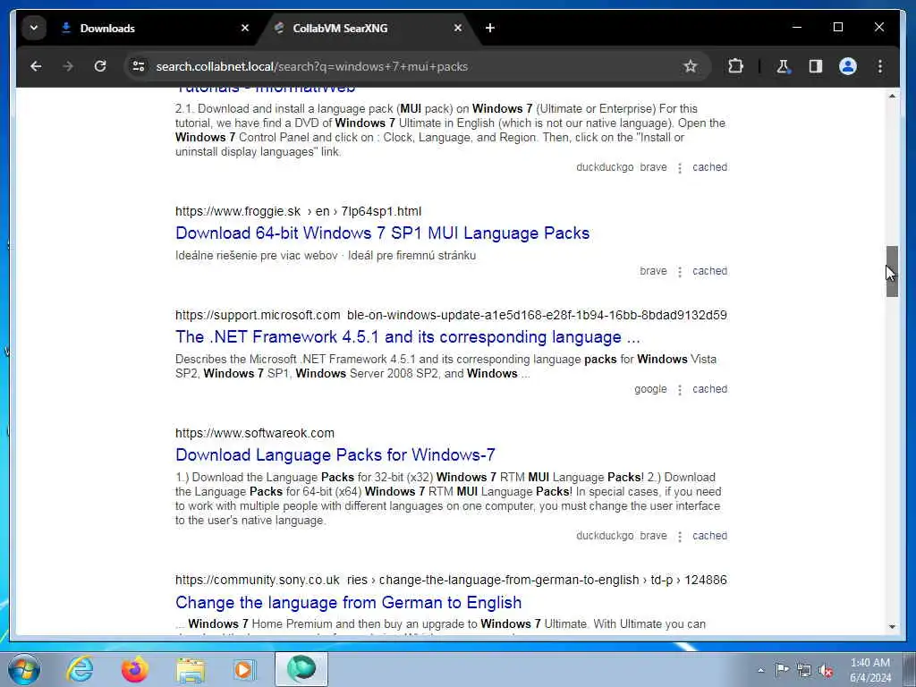Go back to the previous page
Image resolution: width=916 pixels, height=687 pixels.
tap(36, 66)
